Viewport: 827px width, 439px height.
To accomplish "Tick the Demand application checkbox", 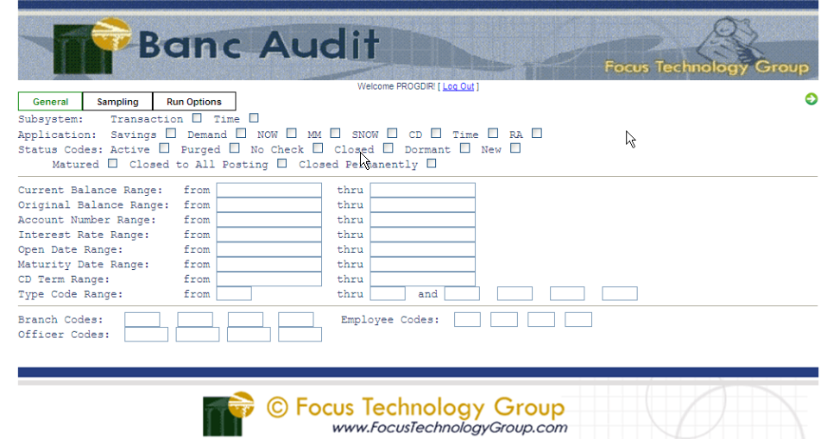I will (241, 134).
